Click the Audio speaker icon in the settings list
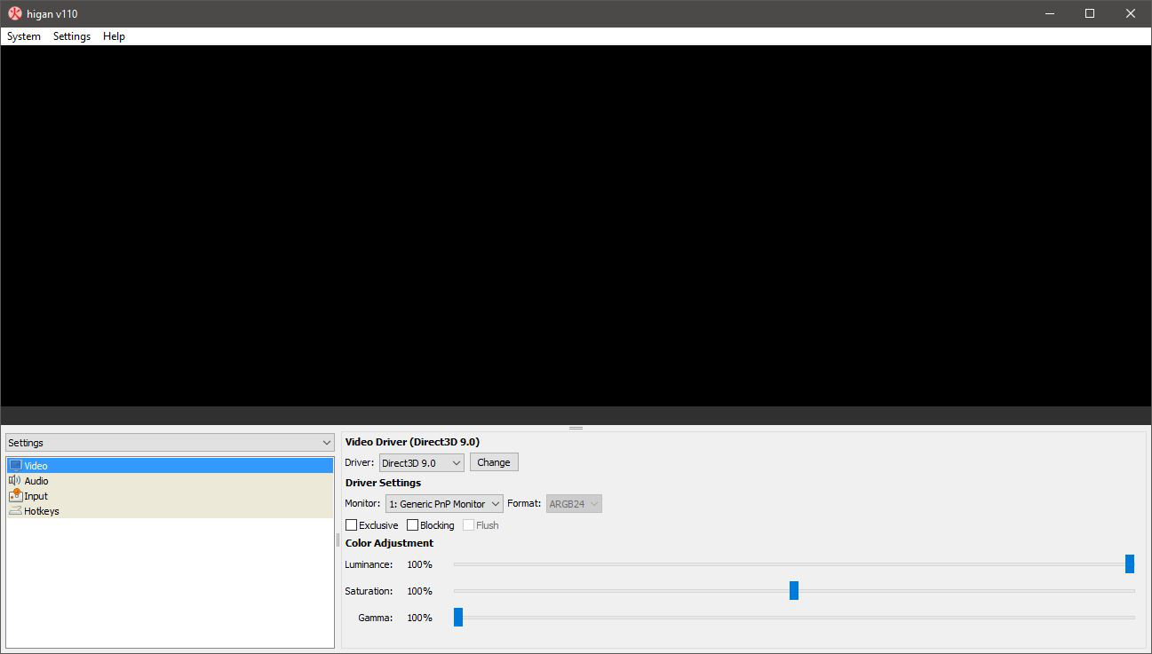The height and width of the screenshot is (654, 1152). (15, 480)
